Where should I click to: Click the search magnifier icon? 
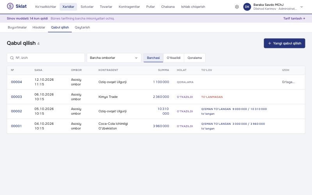pyautogui.click(x=12, y=58)
